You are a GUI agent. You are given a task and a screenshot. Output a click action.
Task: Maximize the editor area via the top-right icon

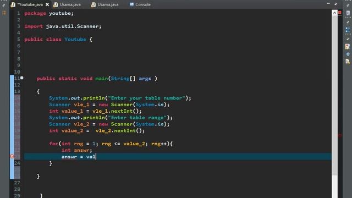(x=336, y=4)
